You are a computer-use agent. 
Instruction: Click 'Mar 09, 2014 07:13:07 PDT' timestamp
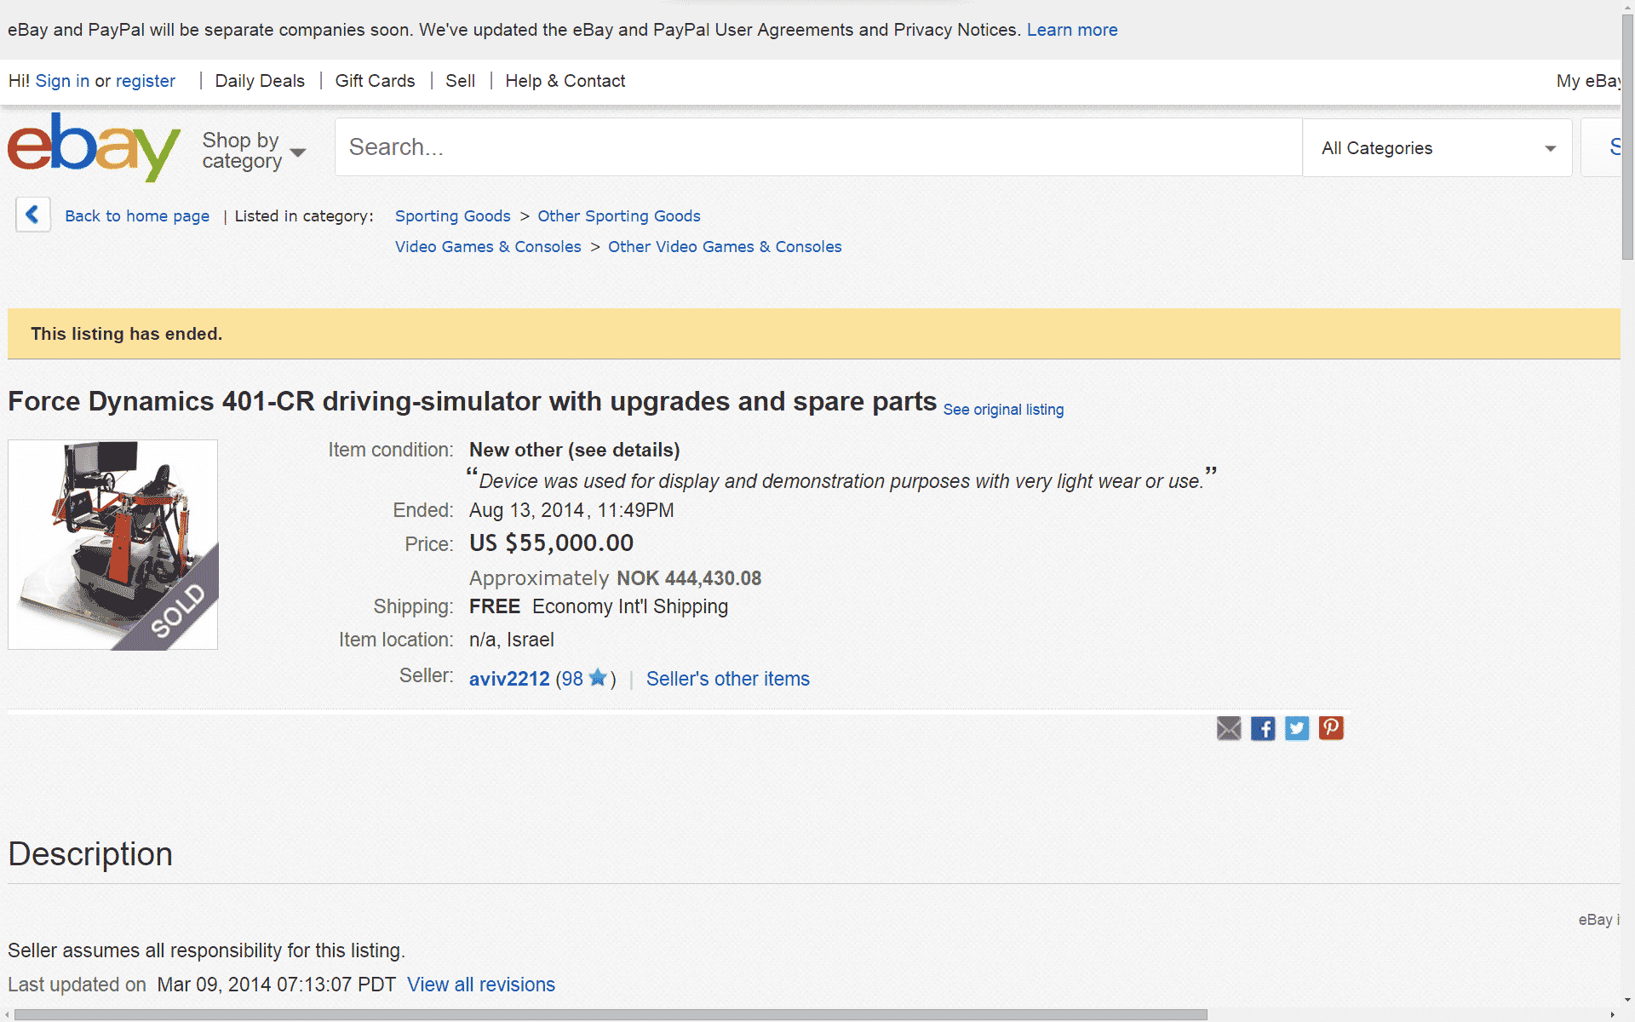tap(277, 985)
